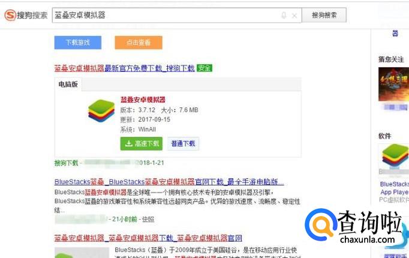
Task: Open the 快照 cached snapshot link
Action: point(148,219)
